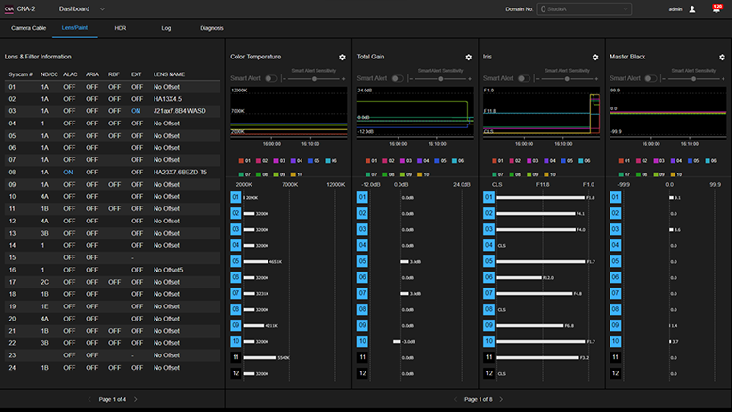
Task: Select Syscam 08 row with HA23X7.6BEZD-T5 lens
Action: click(x=113, y=172)
